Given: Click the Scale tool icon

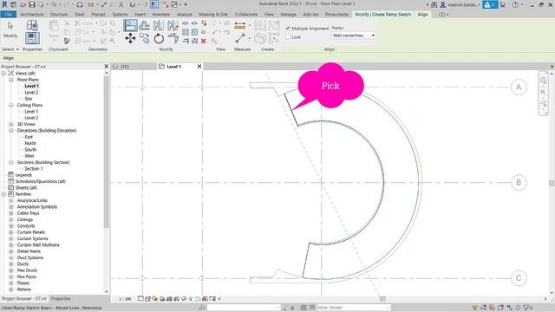Looking at the screenshot, I should [194, 32].
